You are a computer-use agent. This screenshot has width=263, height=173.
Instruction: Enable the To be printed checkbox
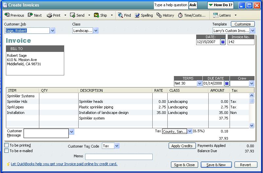tap(7, 145)
